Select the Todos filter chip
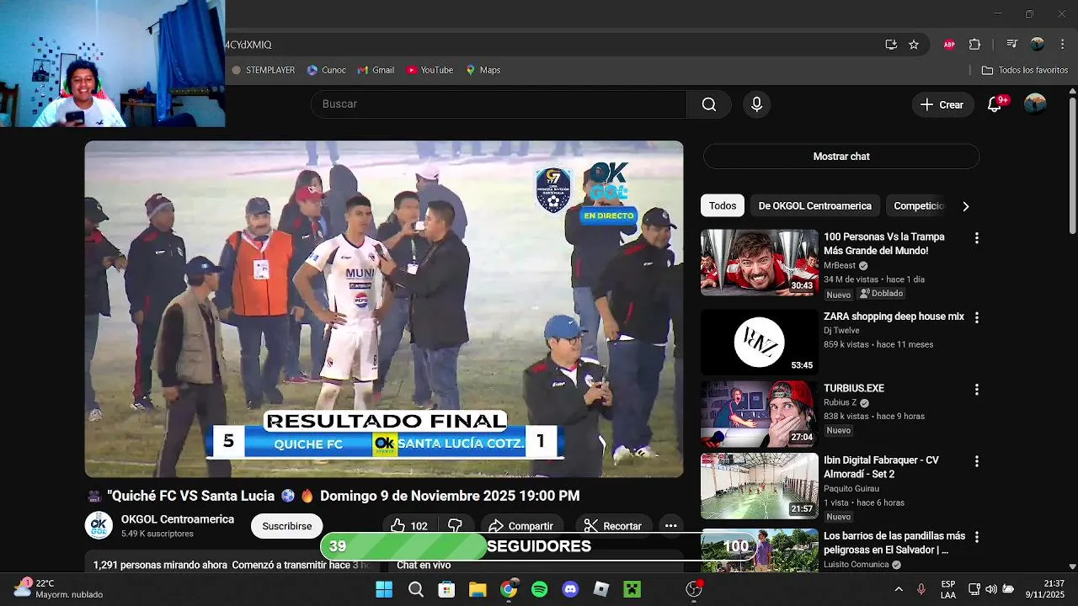The image size is (1078, 606). [x=723, y=206]
